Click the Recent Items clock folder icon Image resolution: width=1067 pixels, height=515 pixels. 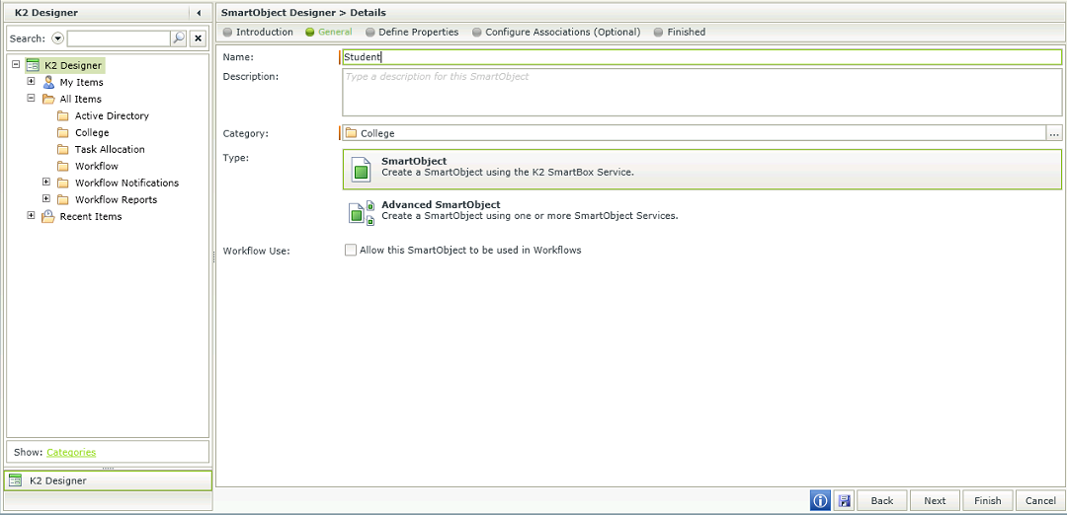(x=48, y=216)
